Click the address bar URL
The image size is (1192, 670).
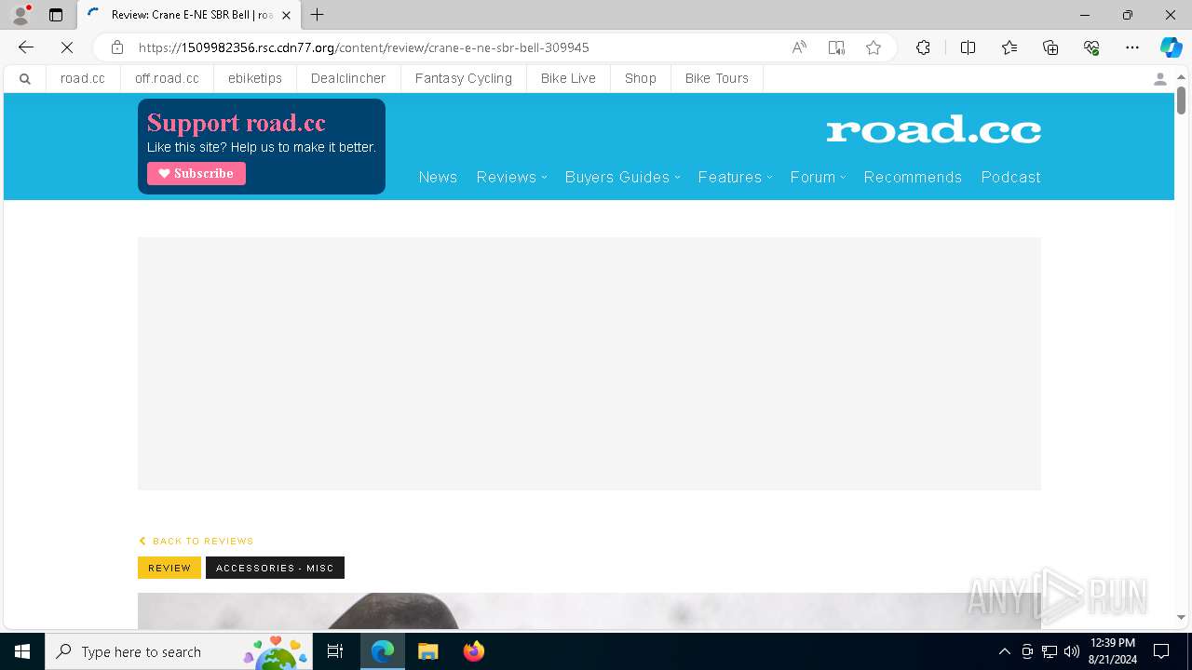pos(363,47)
